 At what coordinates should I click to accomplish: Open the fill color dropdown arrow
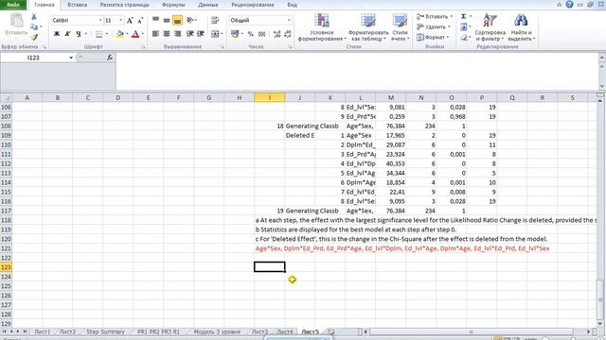(127, 34)
